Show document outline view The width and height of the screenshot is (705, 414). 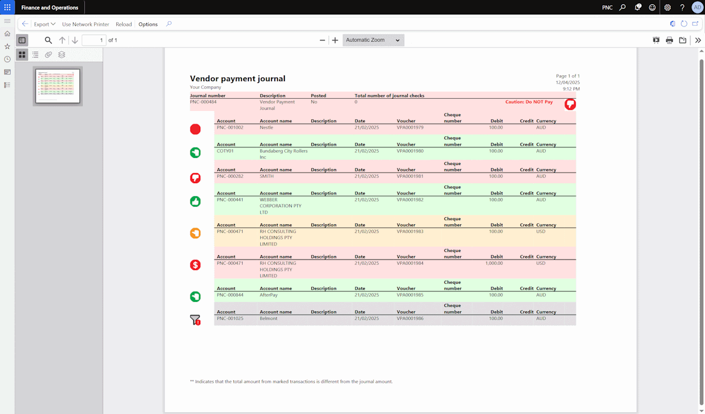point(35,55)
